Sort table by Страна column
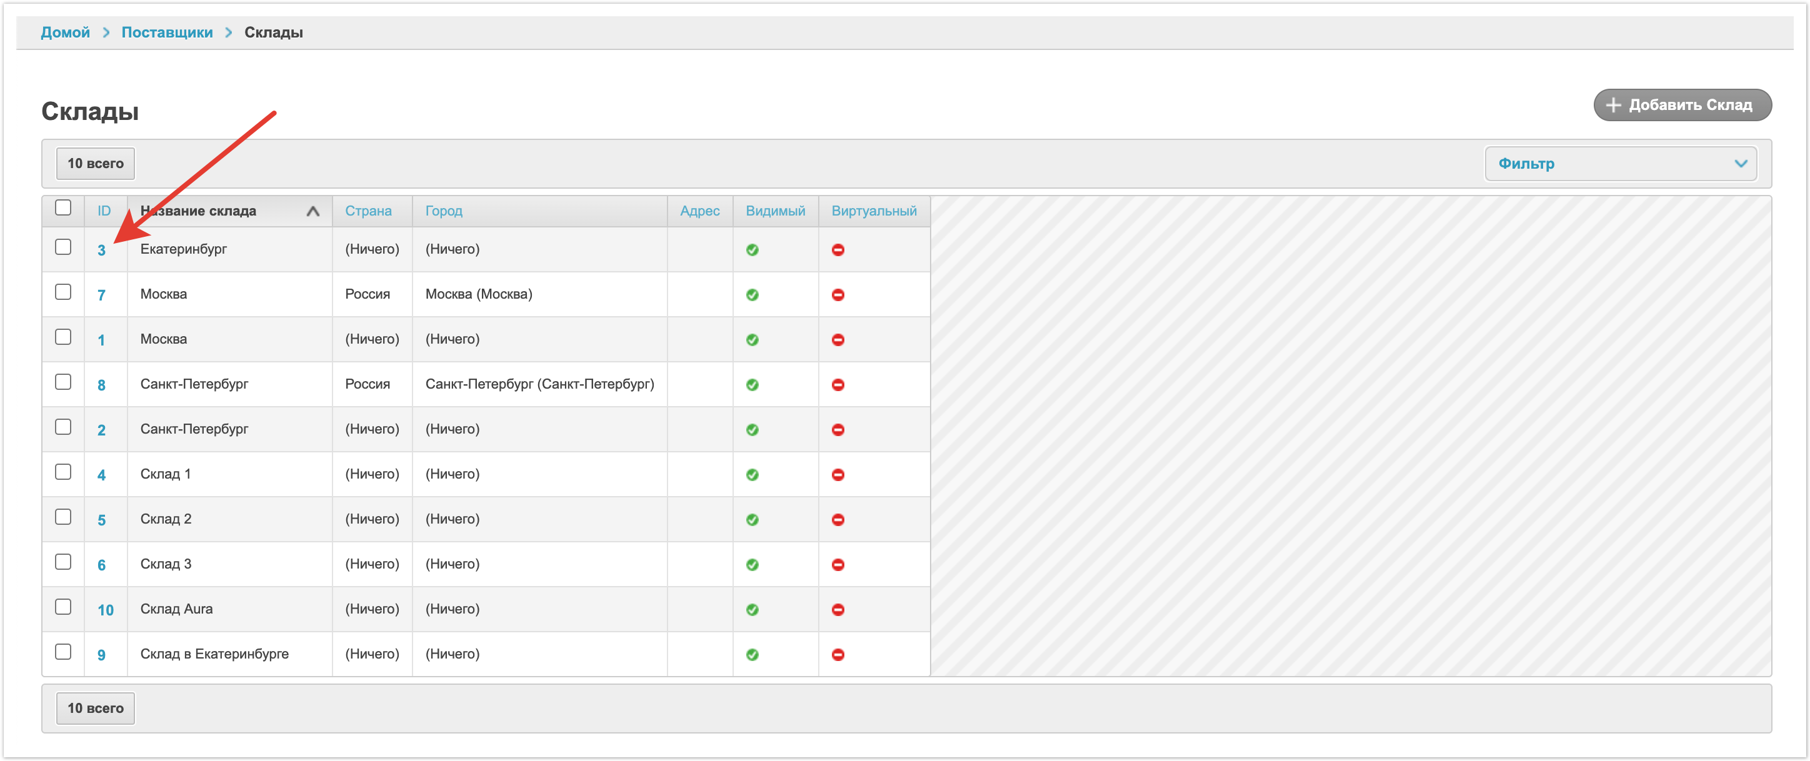This screenshot has height=761, width=1810. [x=368, y=211]
